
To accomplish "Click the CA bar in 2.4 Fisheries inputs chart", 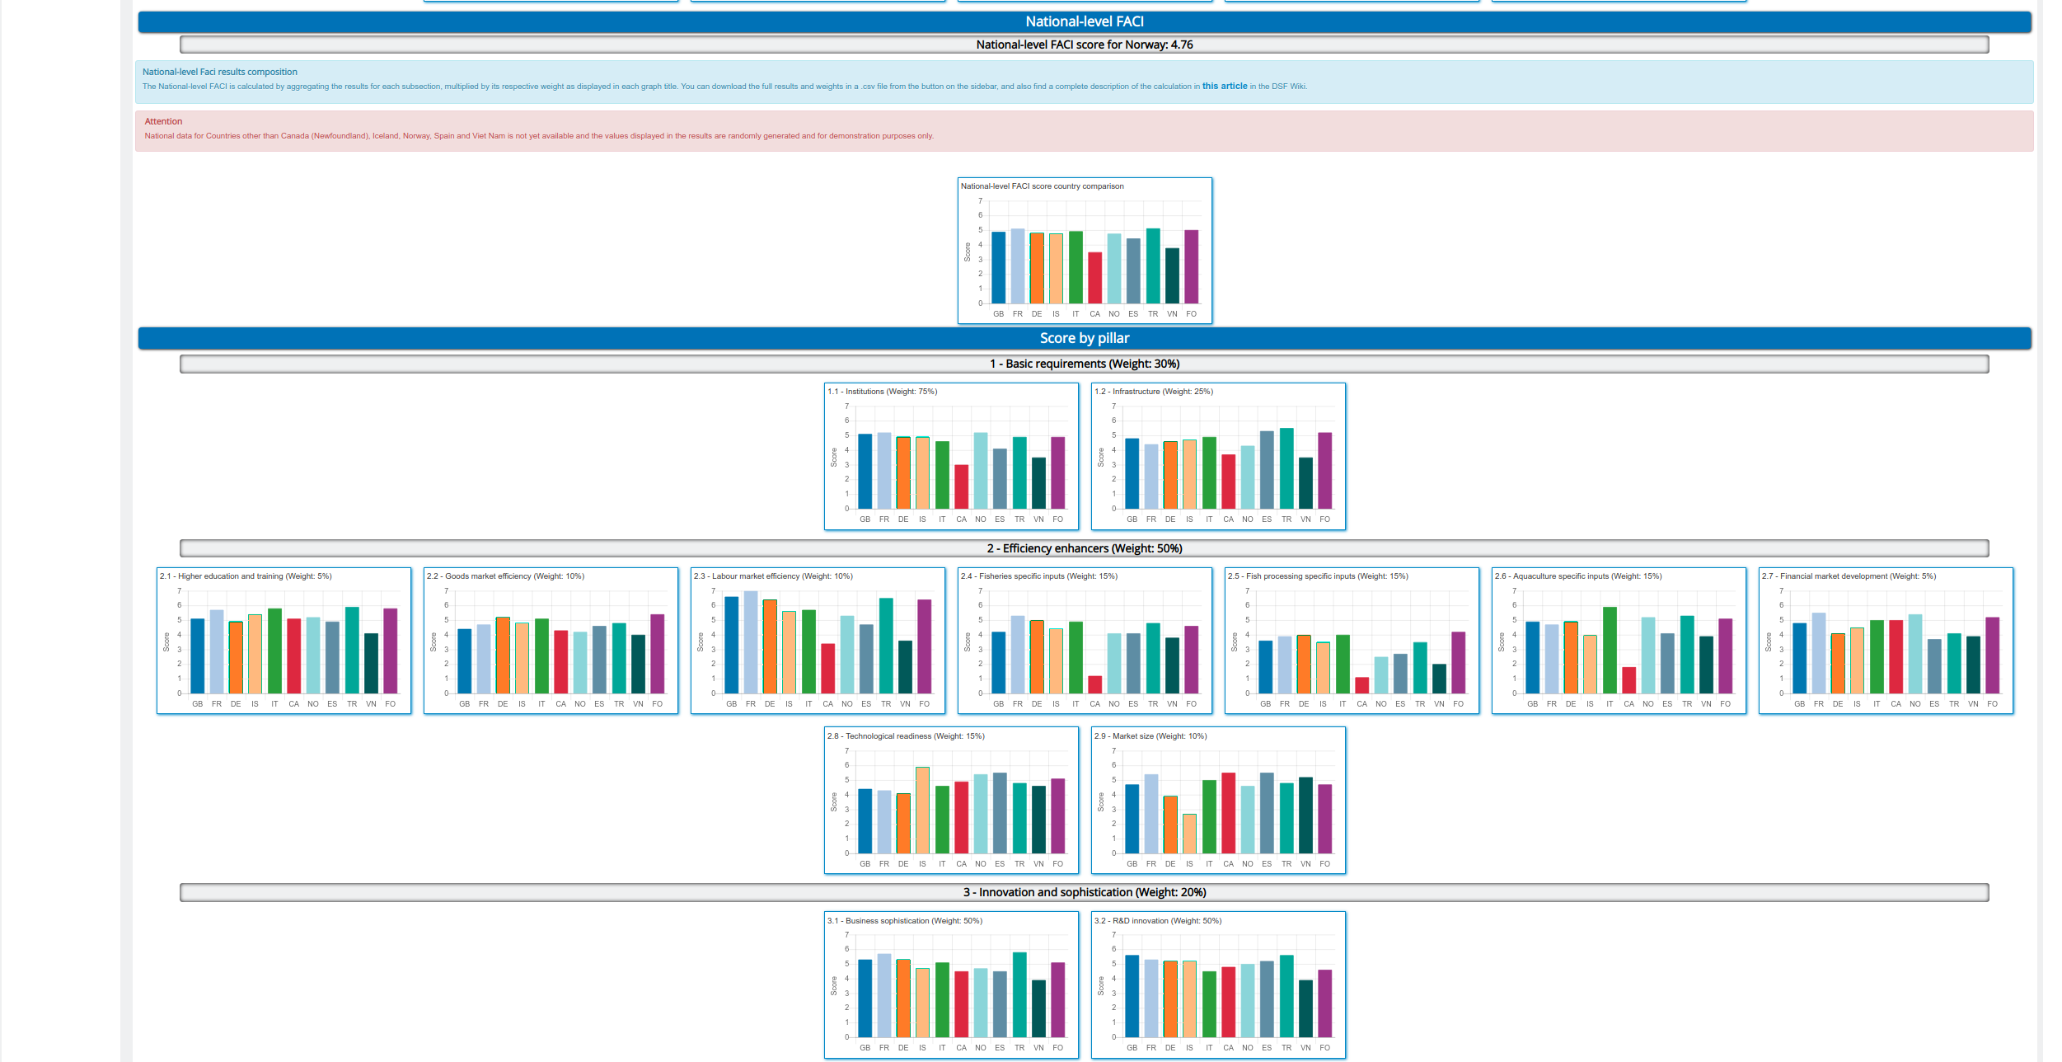I will point(1094,685).
